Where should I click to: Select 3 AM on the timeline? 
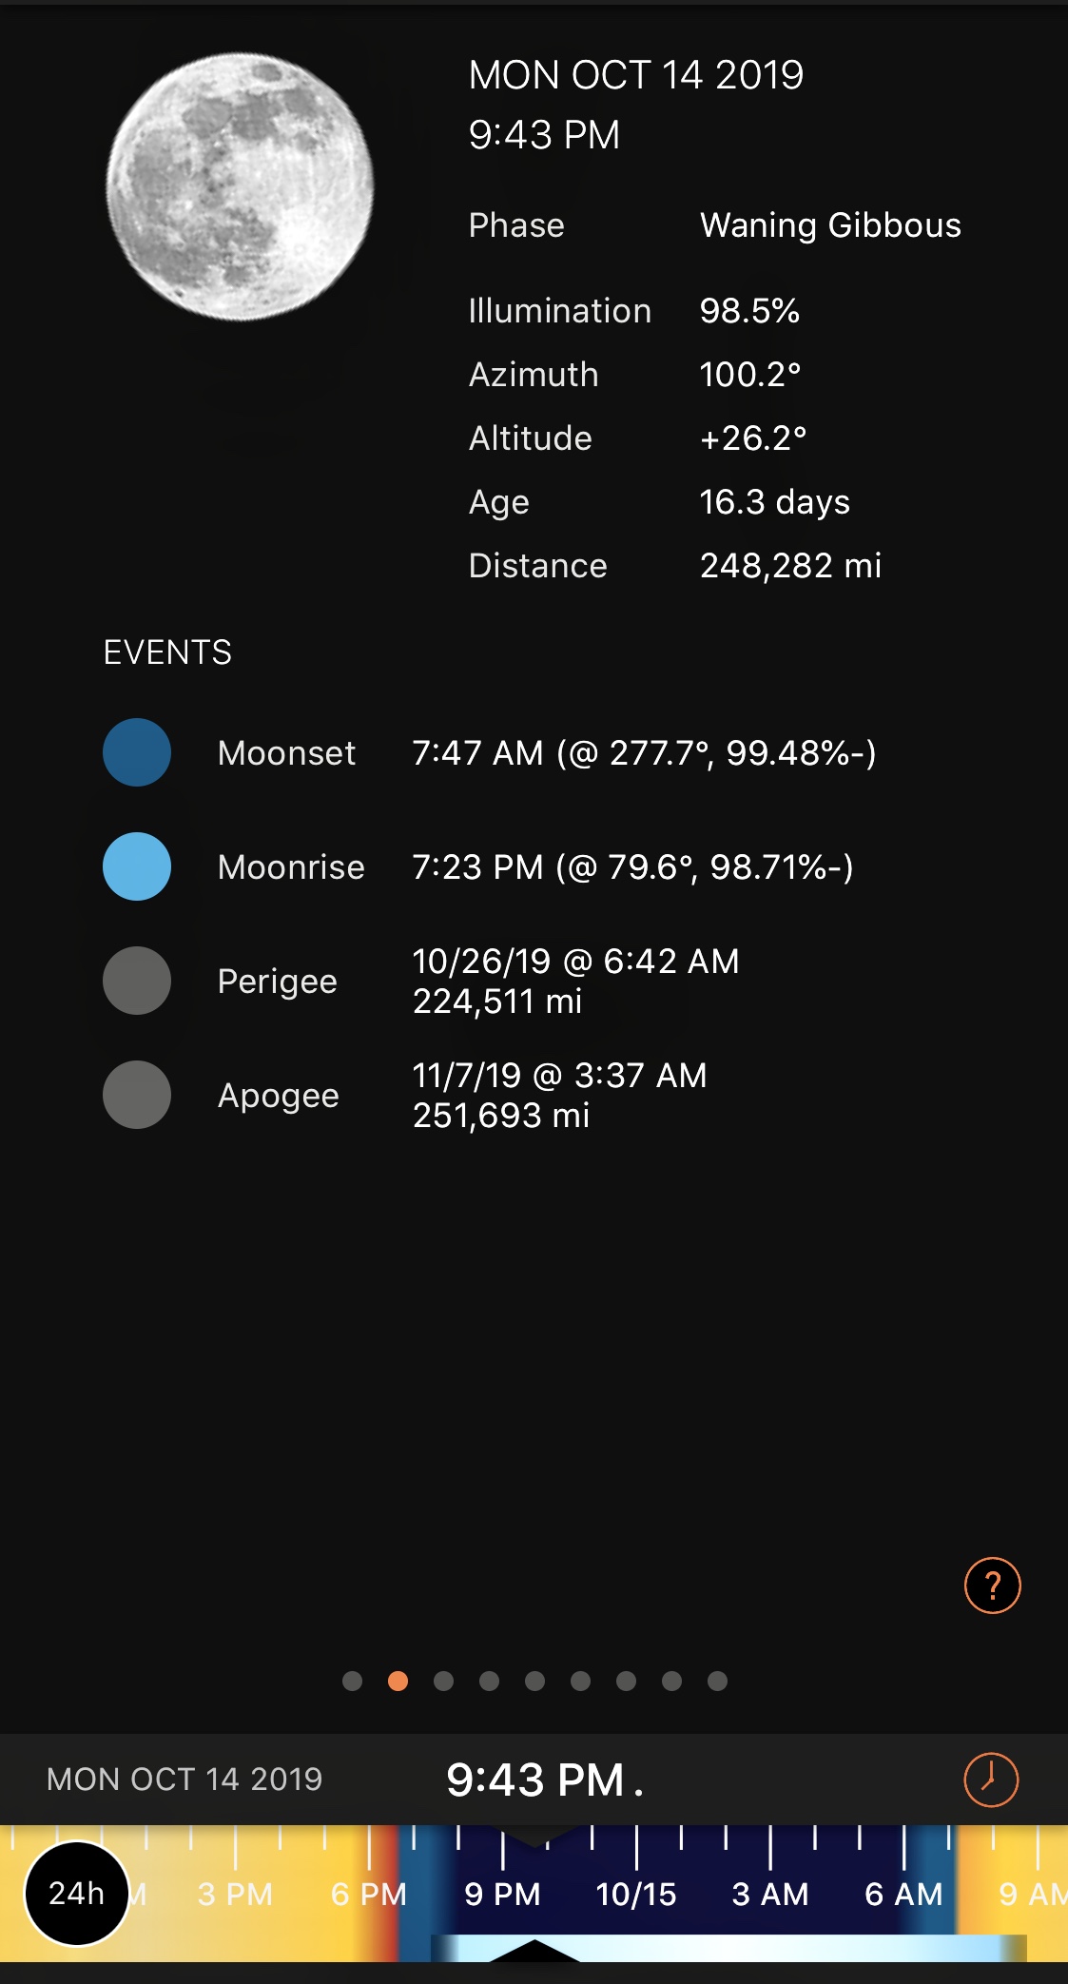(770, 1894)
